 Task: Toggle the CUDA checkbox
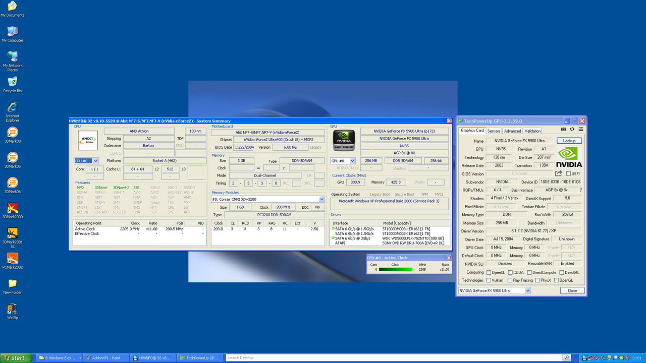[x=509, y=272]
